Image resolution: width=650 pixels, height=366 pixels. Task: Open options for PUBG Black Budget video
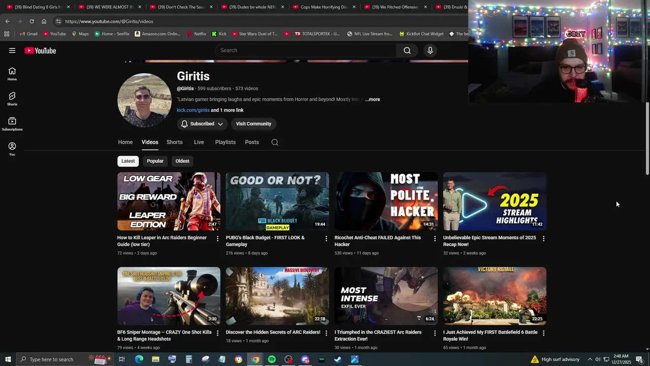coord(327,238)
